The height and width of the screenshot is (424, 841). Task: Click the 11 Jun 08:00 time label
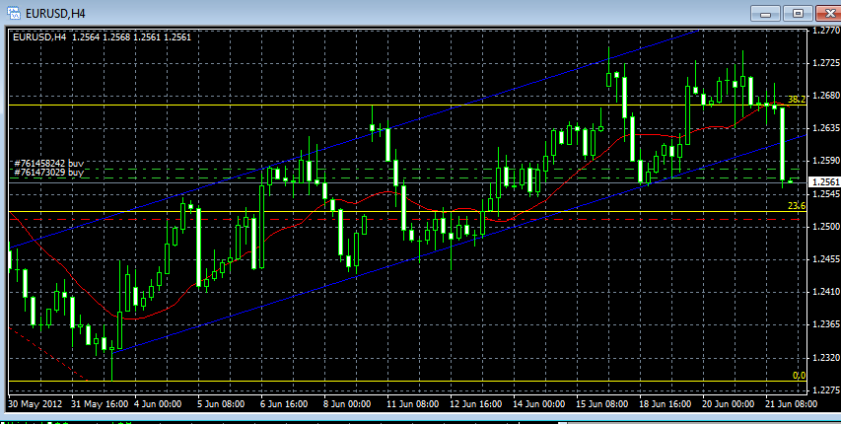(415, 403)
